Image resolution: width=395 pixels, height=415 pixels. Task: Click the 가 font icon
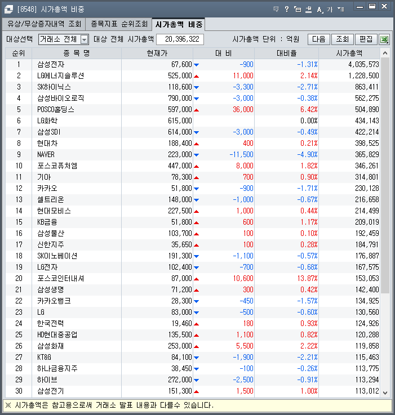(x=329, y=10)
